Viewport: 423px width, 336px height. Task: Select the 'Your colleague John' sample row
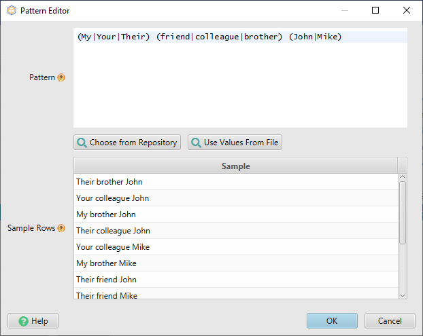click(x=235, y=198)
